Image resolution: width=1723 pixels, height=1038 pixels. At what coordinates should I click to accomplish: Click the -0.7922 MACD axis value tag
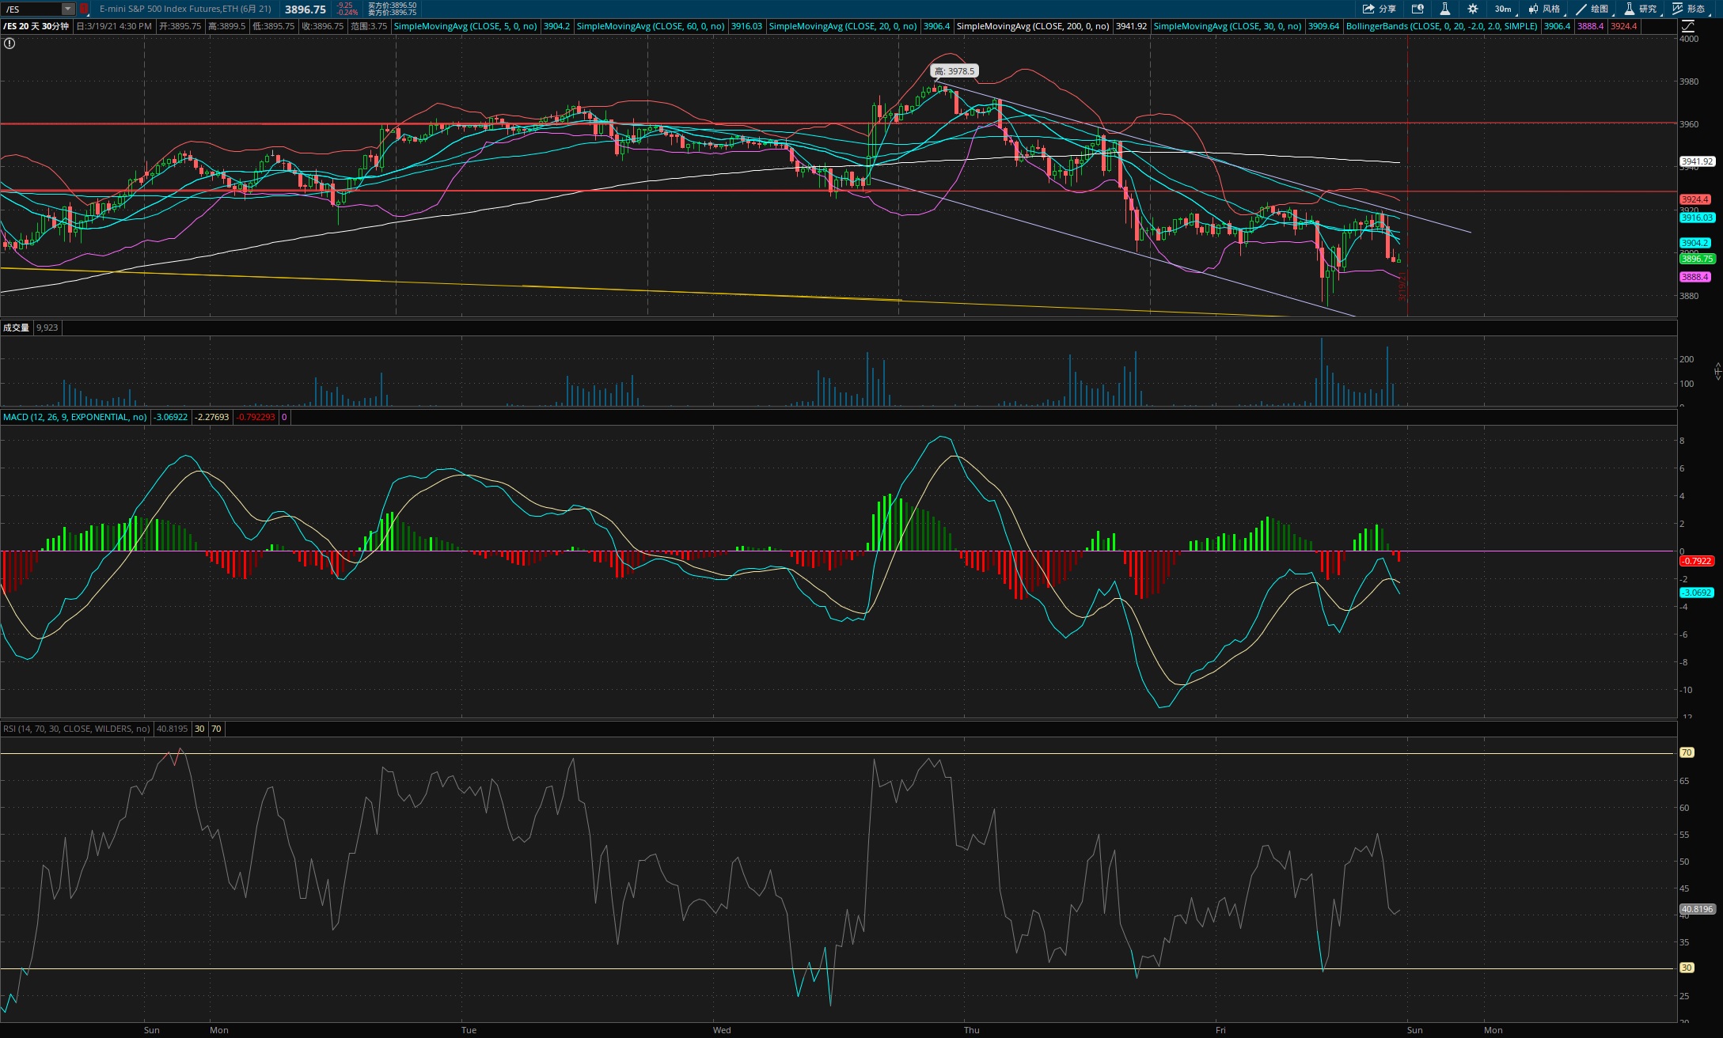pos(1697,561)
